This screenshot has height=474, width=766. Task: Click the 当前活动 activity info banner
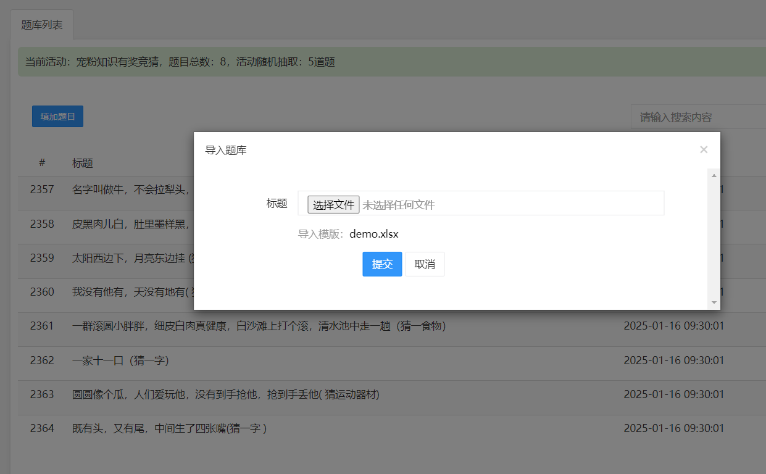tap(185, 62)
